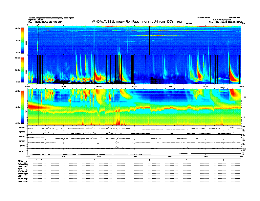
Task: Click the 16:00 tick under RAD1 panel
Action: point(170,86)
